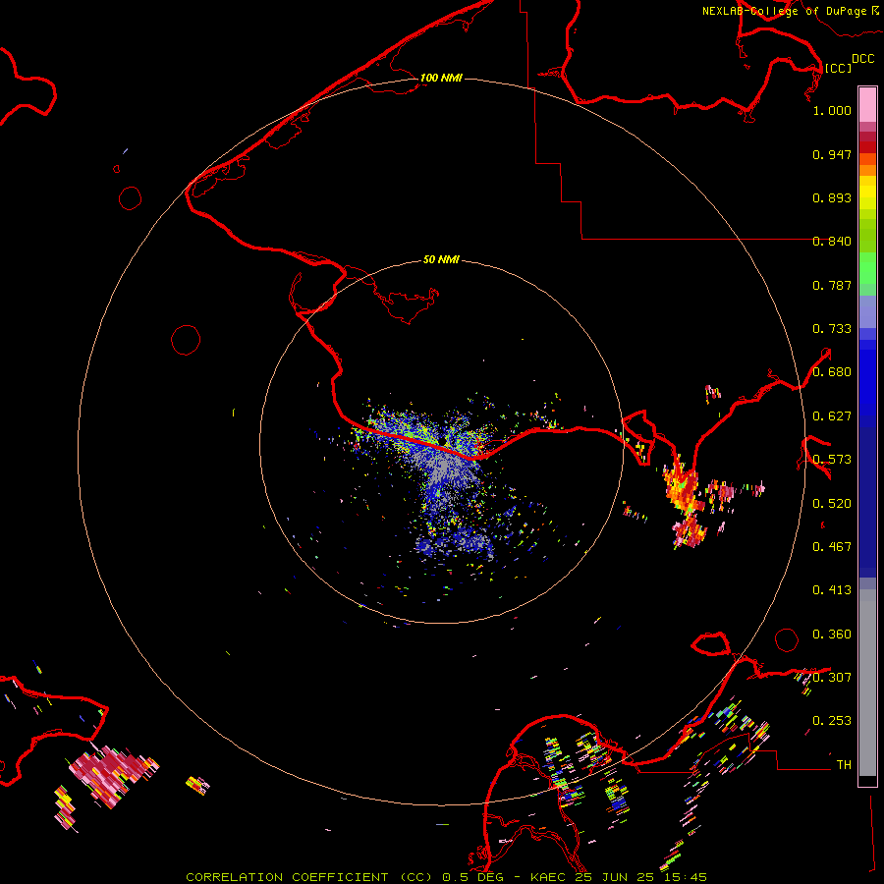Image resolution: width=884 pixels, height=884 pixels.
Task: Select the 0.947 scale value
Action: click(832, 154)
